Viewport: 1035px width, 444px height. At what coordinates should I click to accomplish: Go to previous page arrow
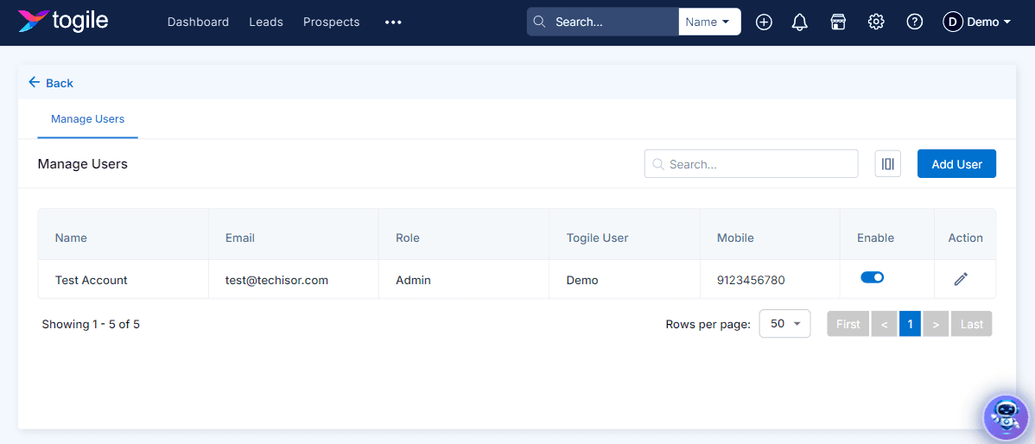884,324
